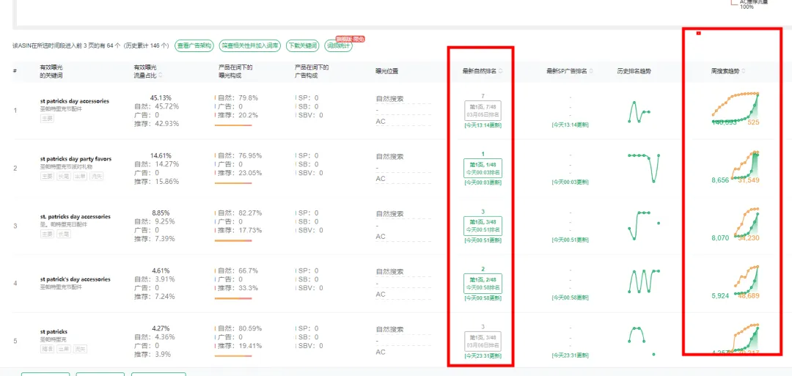Image resolution: width=792 pixels, height=376 pixels.
Task: Sort by 最新SP广告排名 column arrows
Action: pyautogui.click(x=591, y=71)
